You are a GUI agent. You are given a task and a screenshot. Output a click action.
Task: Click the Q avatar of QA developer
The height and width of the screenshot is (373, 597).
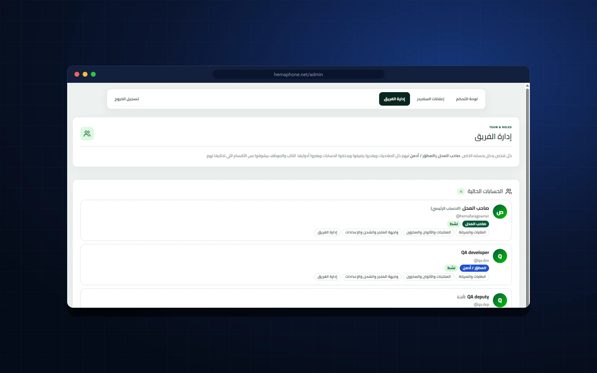500,256
